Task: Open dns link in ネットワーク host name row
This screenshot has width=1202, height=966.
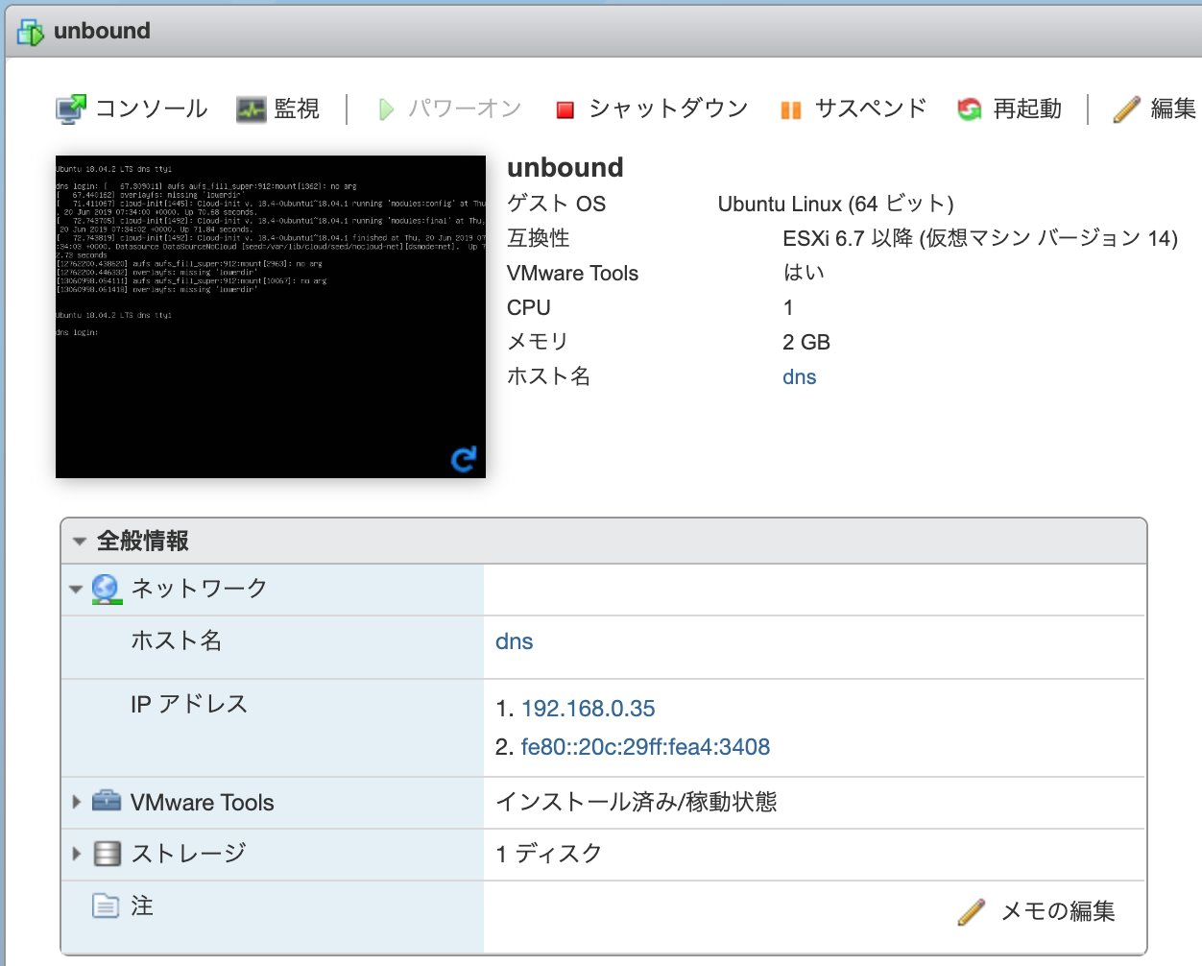Action: coord(515,641)
